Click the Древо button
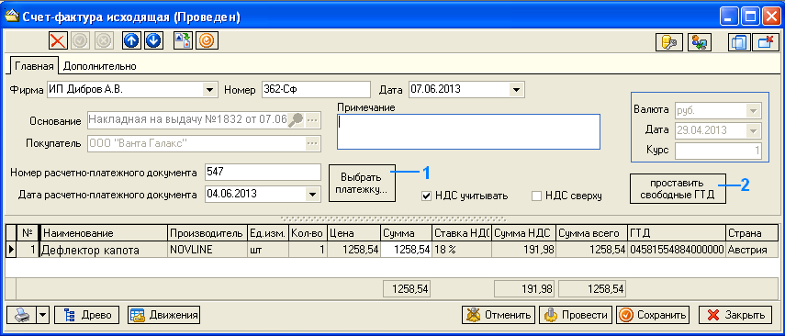The width and height of the screenshot is (785, 336). coord(86,315)
